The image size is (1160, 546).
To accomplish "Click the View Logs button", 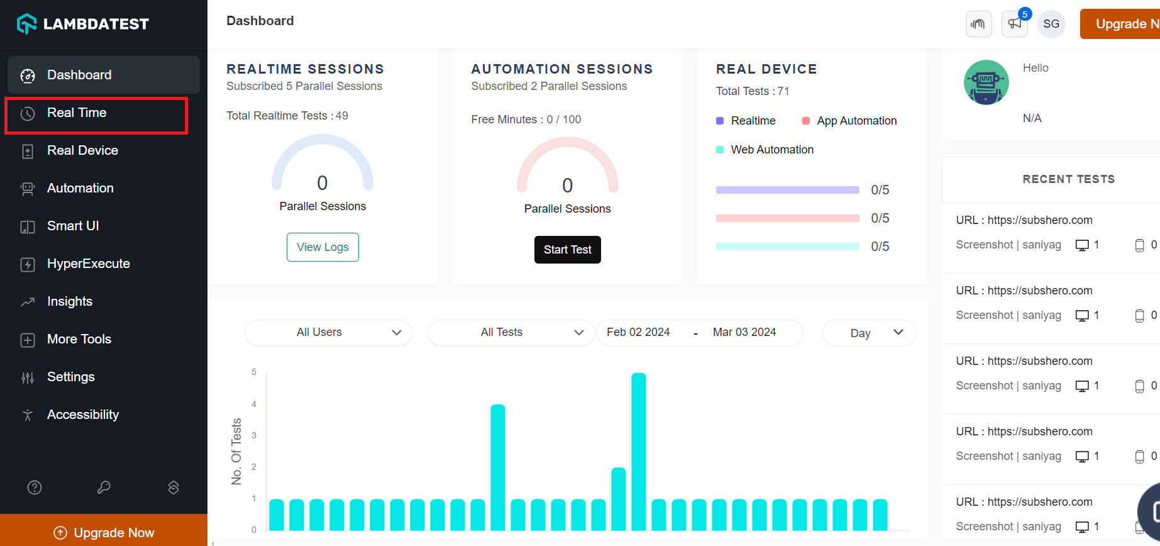I will point(323,247).
